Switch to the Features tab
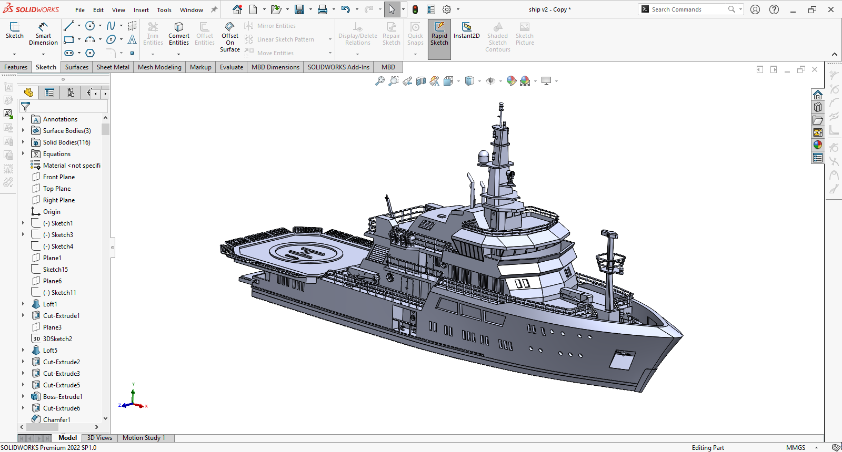This screenshot has width=842, height=452. [x=16, y=67]
